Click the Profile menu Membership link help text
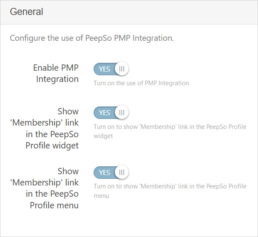This screenshot has width=258, height=237. (x=170, y=191)
